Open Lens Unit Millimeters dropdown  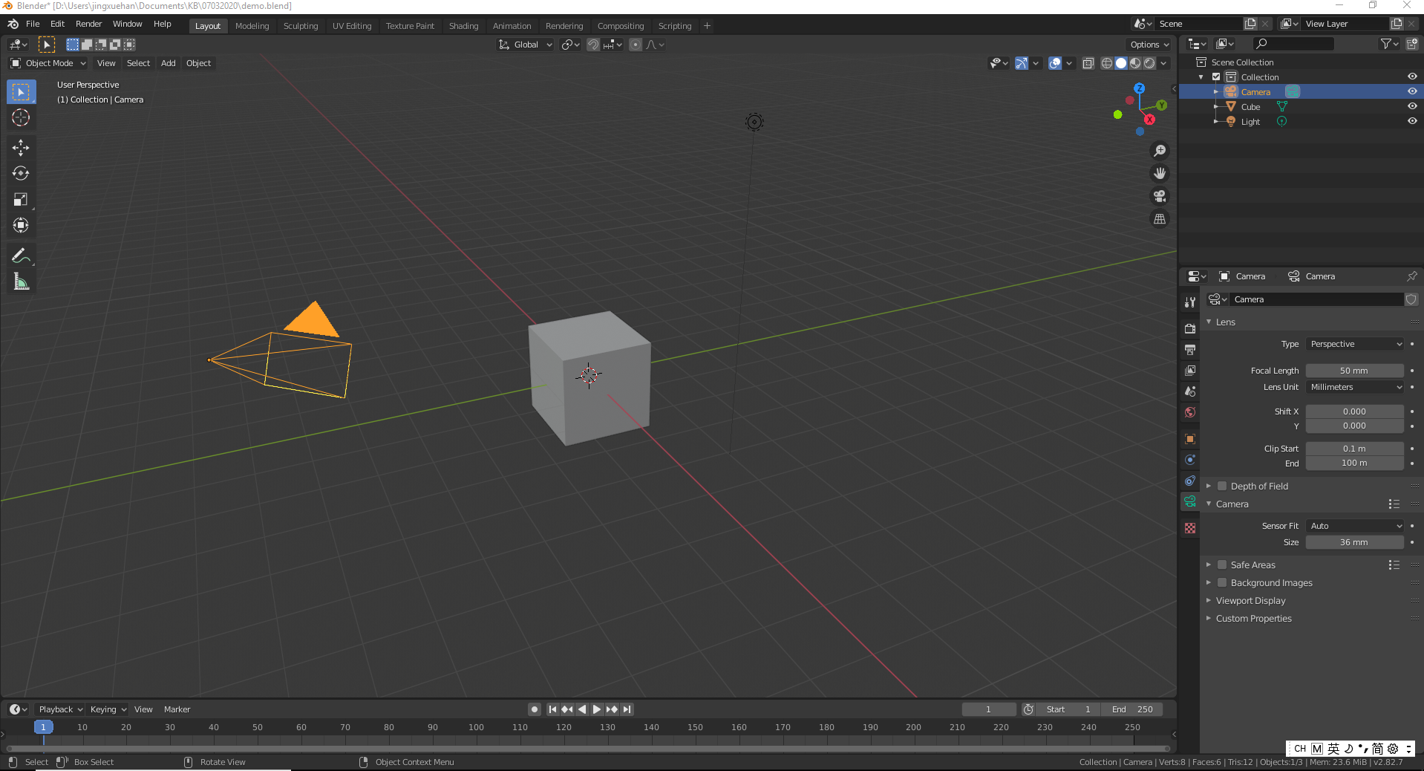(1355, 387)
